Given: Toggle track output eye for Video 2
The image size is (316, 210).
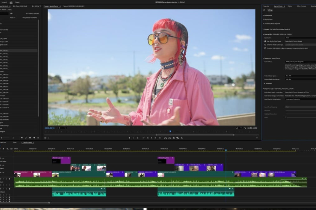Looking at the screenshot, I should (3, 166).
